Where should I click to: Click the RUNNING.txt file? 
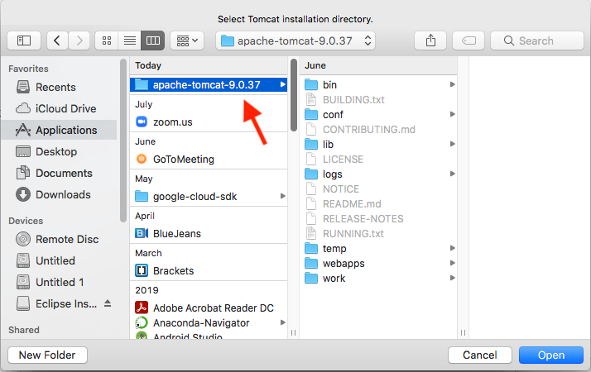coord(378,233)
